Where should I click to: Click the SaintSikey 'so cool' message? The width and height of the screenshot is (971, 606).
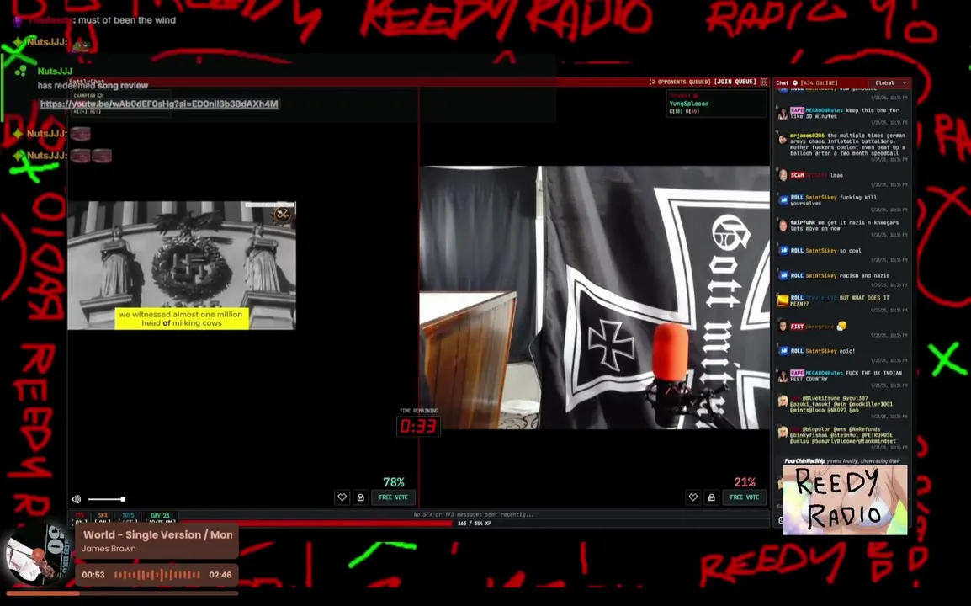[x=825, y=251]
